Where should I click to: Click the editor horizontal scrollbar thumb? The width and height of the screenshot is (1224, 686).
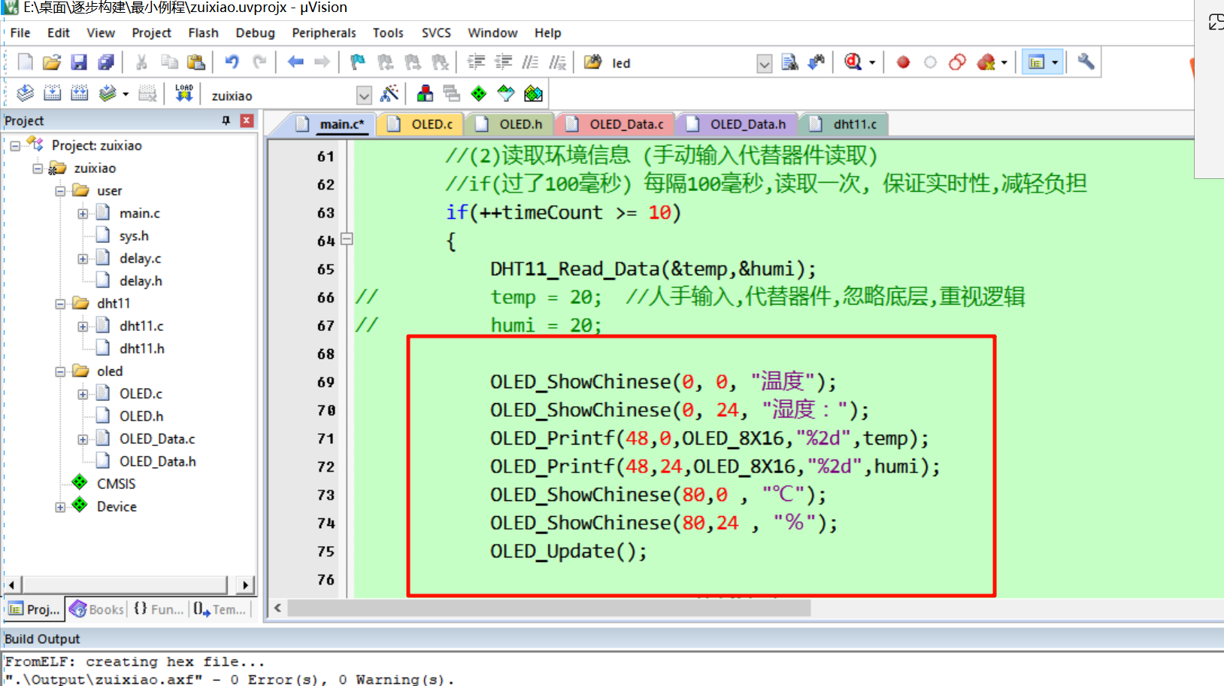(x=549, y=608)
